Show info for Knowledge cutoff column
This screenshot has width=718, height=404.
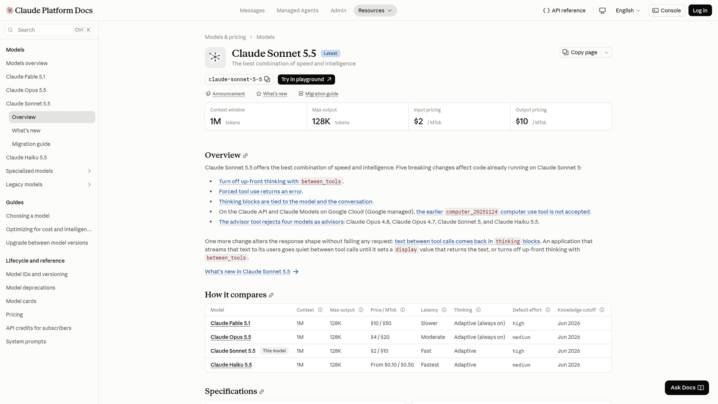tap(602, 310)
